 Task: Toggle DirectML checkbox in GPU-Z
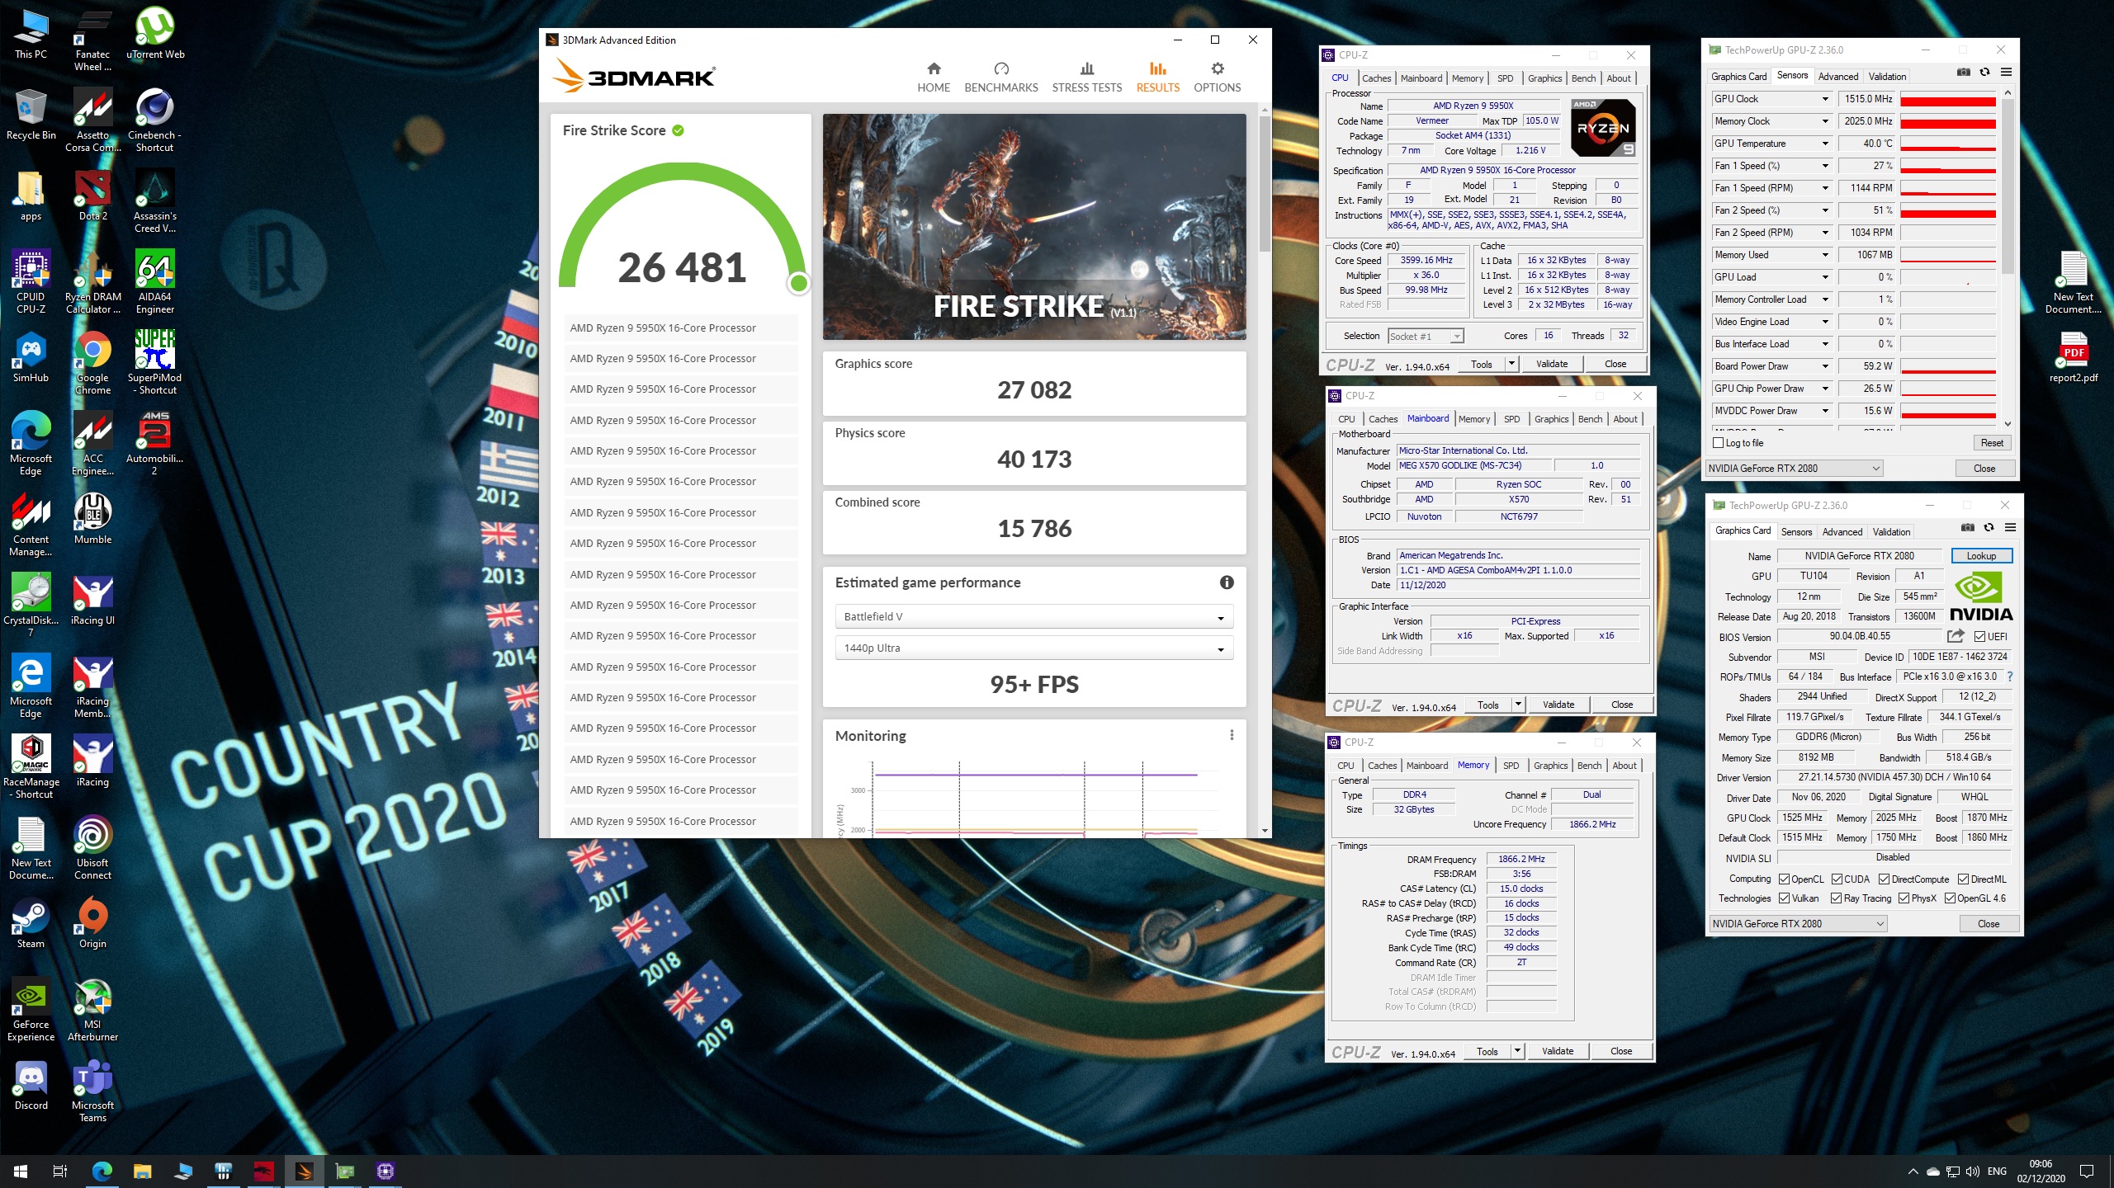[1963, 879]
